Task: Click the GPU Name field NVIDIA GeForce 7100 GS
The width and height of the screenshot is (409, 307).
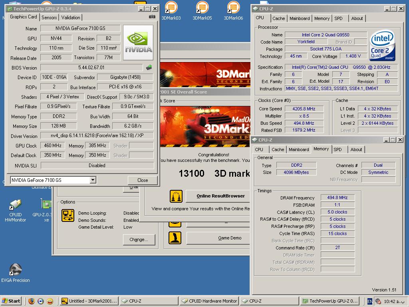Action: coord(80,28)
